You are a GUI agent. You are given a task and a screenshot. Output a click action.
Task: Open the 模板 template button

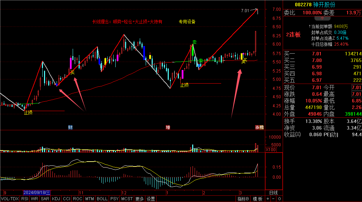pyautogui.click(x=258, y=199)
